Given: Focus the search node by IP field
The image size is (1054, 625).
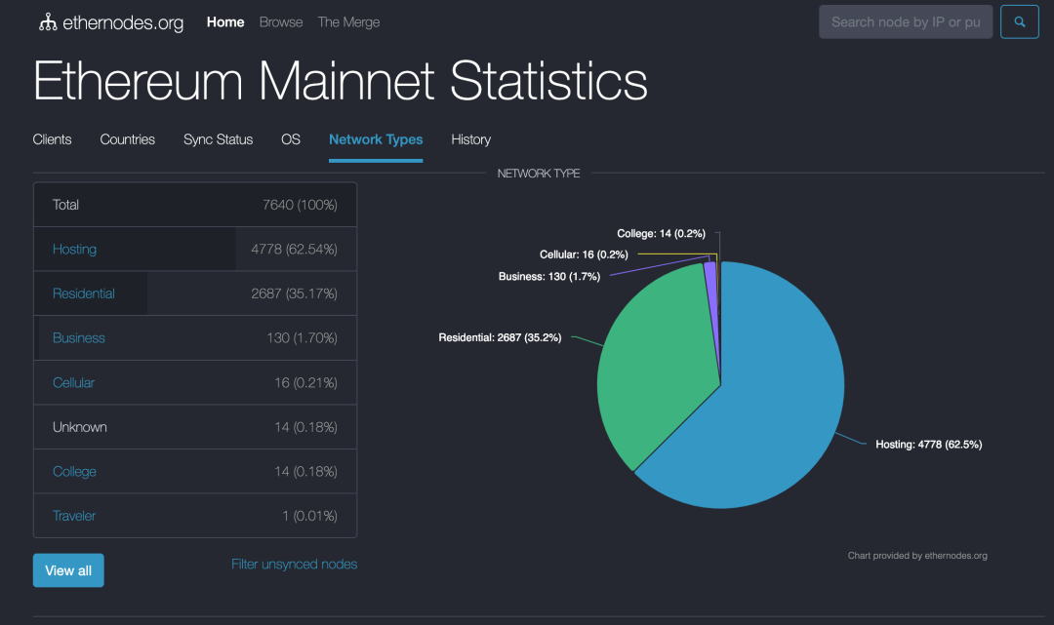Looking at the screenshot, I should point(905,22).
